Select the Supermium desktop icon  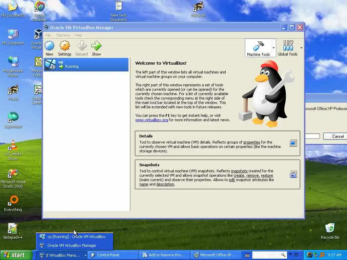pos(13,120)
